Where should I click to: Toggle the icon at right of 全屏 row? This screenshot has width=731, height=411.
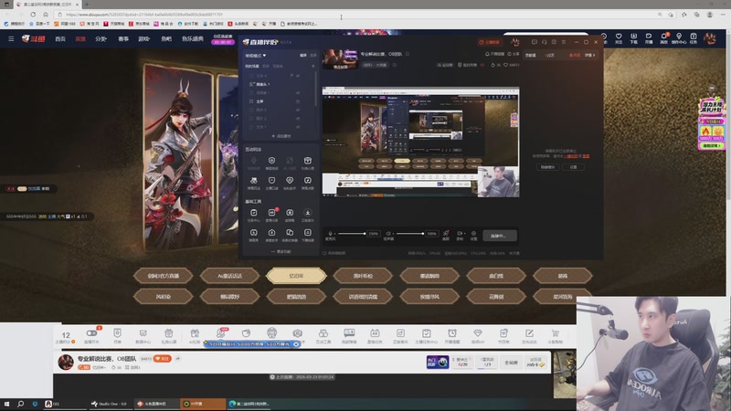click(x=298, y=101)
